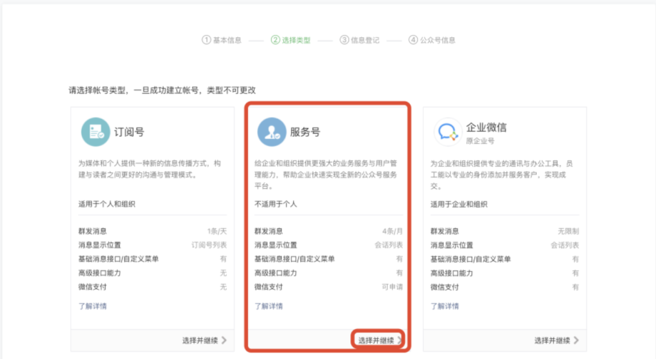
Task: Click the 服务号 card title
Action: pos(305,132)
